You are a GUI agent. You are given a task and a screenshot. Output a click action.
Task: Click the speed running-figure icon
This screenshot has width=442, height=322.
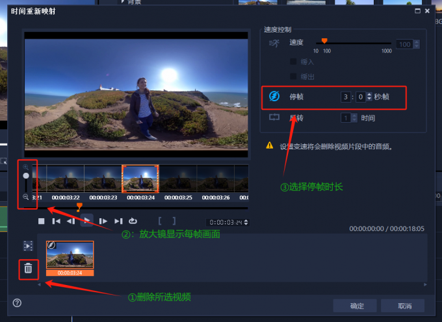(x=274, y=43)
